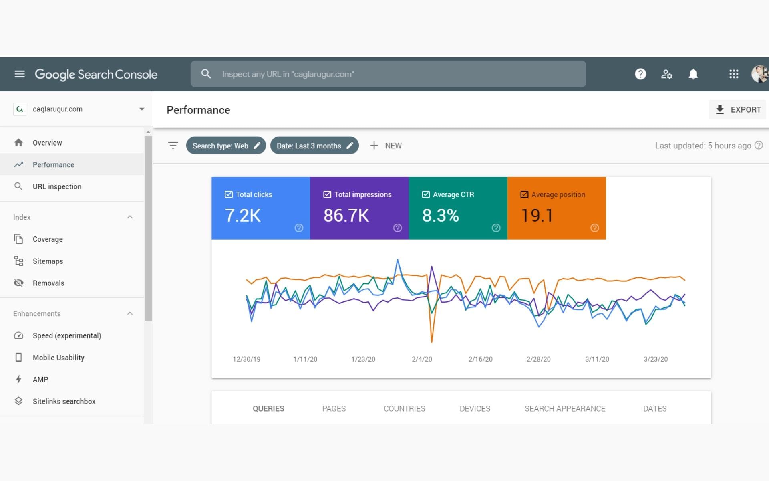769x481 pixels.
Task: View notifications via the bell icon
Action: [x=693, y=74]
